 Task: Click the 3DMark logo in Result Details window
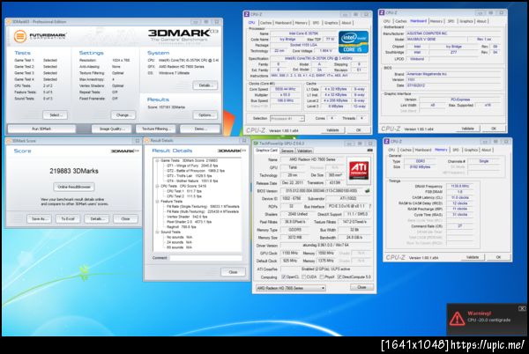coord(231,151)
